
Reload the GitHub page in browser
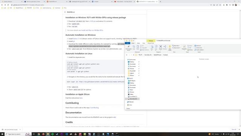(8, 5)
